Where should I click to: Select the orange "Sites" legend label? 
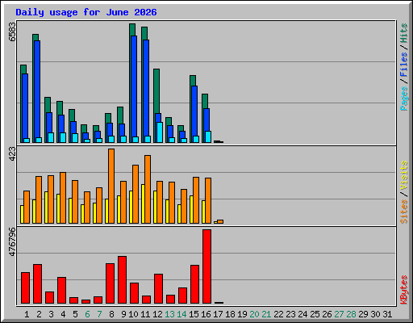pyautogui.click(x=404, y=212)
